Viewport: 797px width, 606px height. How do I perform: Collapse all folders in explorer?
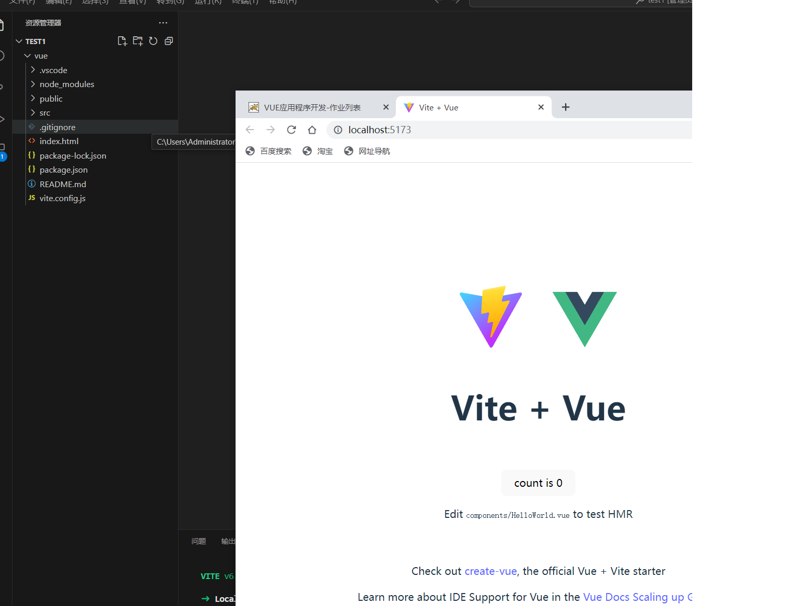click(x=169, y=41)
